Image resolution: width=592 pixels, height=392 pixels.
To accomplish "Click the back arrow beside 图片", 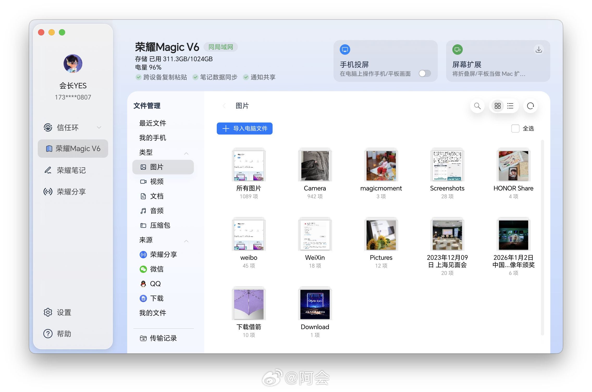I will pyautogui.click(x=224, y=106).
